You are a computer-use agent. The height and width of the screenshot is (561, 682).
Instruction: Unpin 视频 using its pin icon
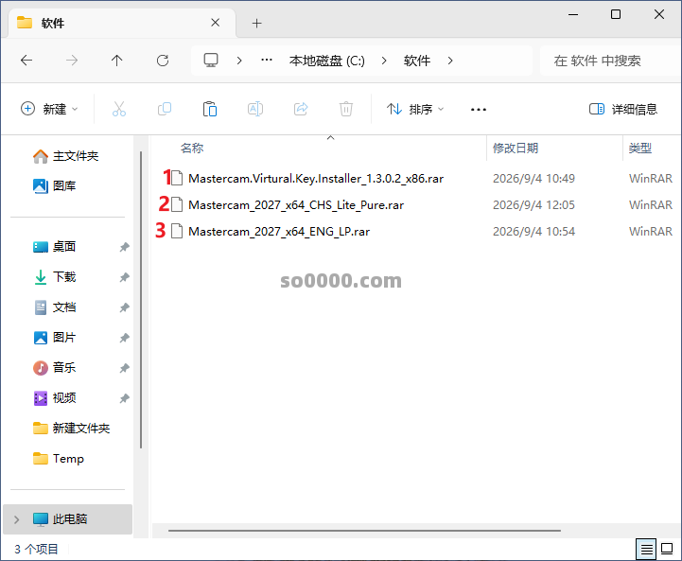pyautogui.click(x=125, y=398)
